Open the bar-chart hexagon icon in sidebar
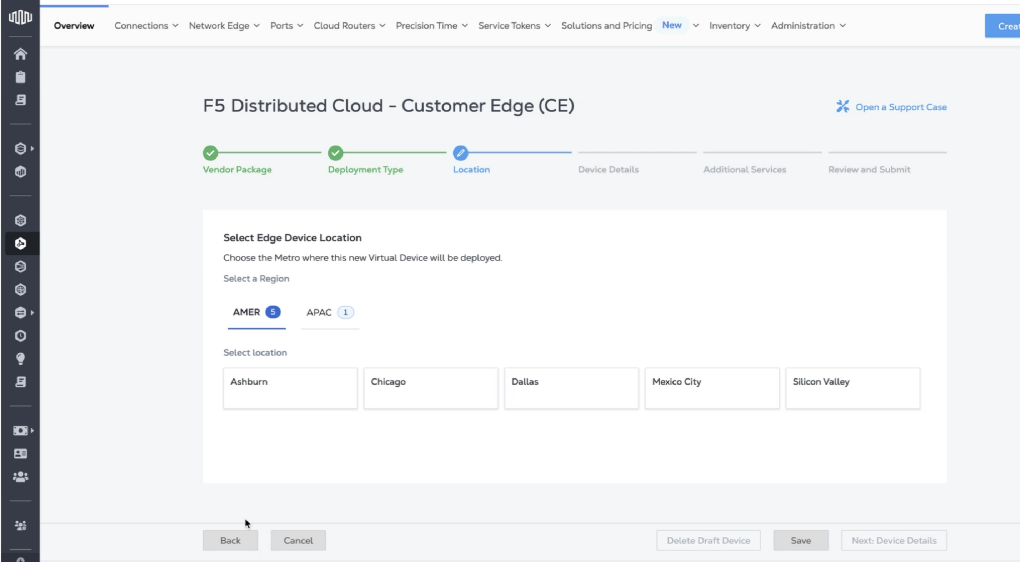 pyautogui.click(x=21, y=172)
